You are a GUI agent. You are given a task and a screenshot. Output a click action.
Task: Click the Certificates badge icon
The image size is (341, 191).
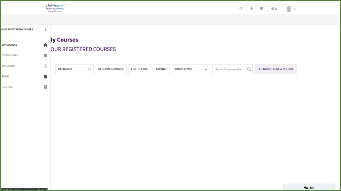tap(45, 56)
